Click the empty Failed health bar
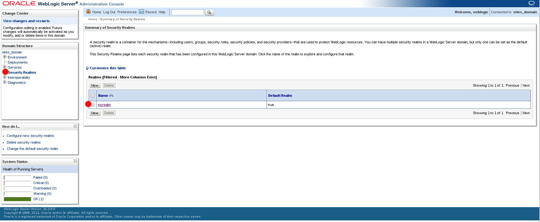 [17, 178]
